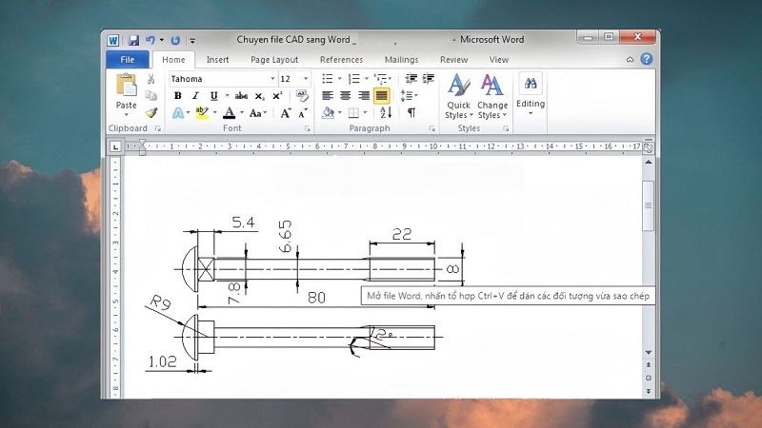The width and height of the screenshot is (762, 428).
Task: Open Word Help question mark icon
Action: tap(647, 59)
